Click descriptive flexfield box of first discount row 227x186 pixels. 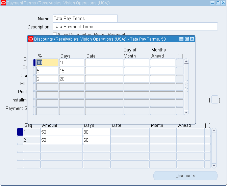point(180,63)
